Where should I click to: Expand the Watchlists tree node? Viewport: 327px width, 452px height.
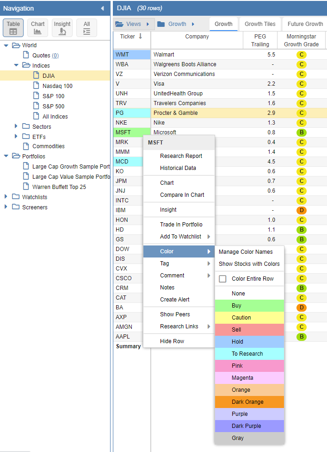point(6,197)
